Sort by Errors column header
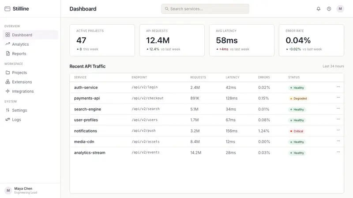This screenshot has width=353, height=198. (264, 77)
